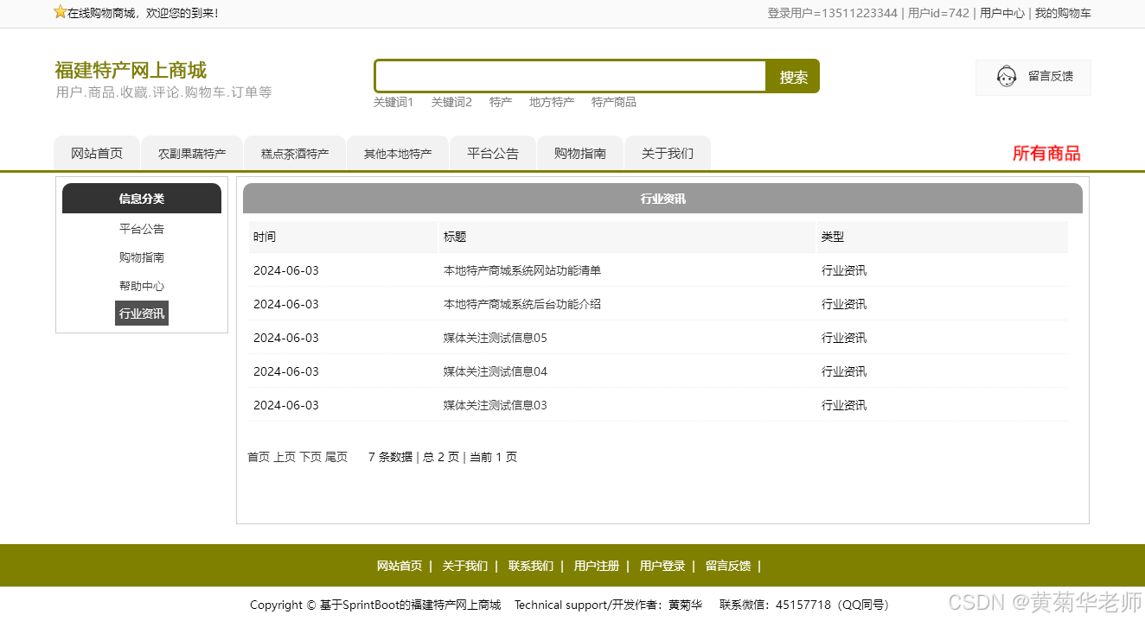This screenshot has height=621, width=1145.
Task: Go to 尾页 in the pagination
Action: point(336,457)
